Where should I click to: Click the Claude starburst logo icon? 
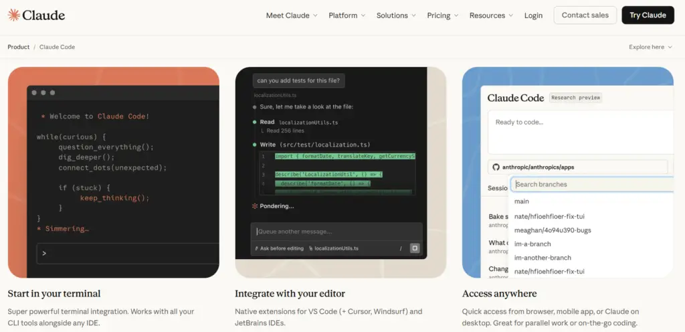pyautogui.click(x=14, y=15)
